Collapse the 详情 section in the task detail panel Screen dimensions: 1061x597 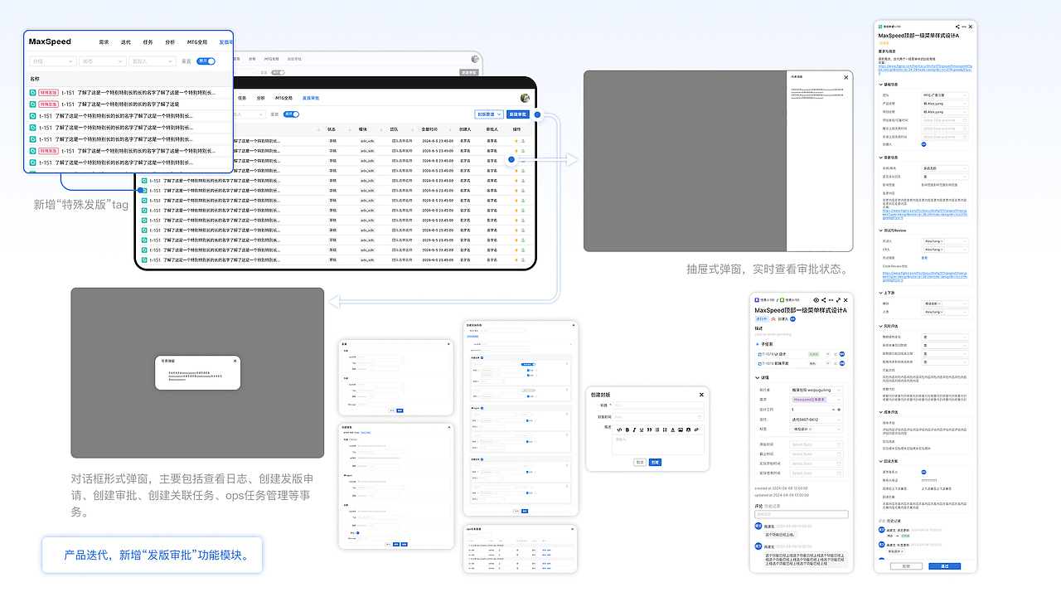point(757,378)
